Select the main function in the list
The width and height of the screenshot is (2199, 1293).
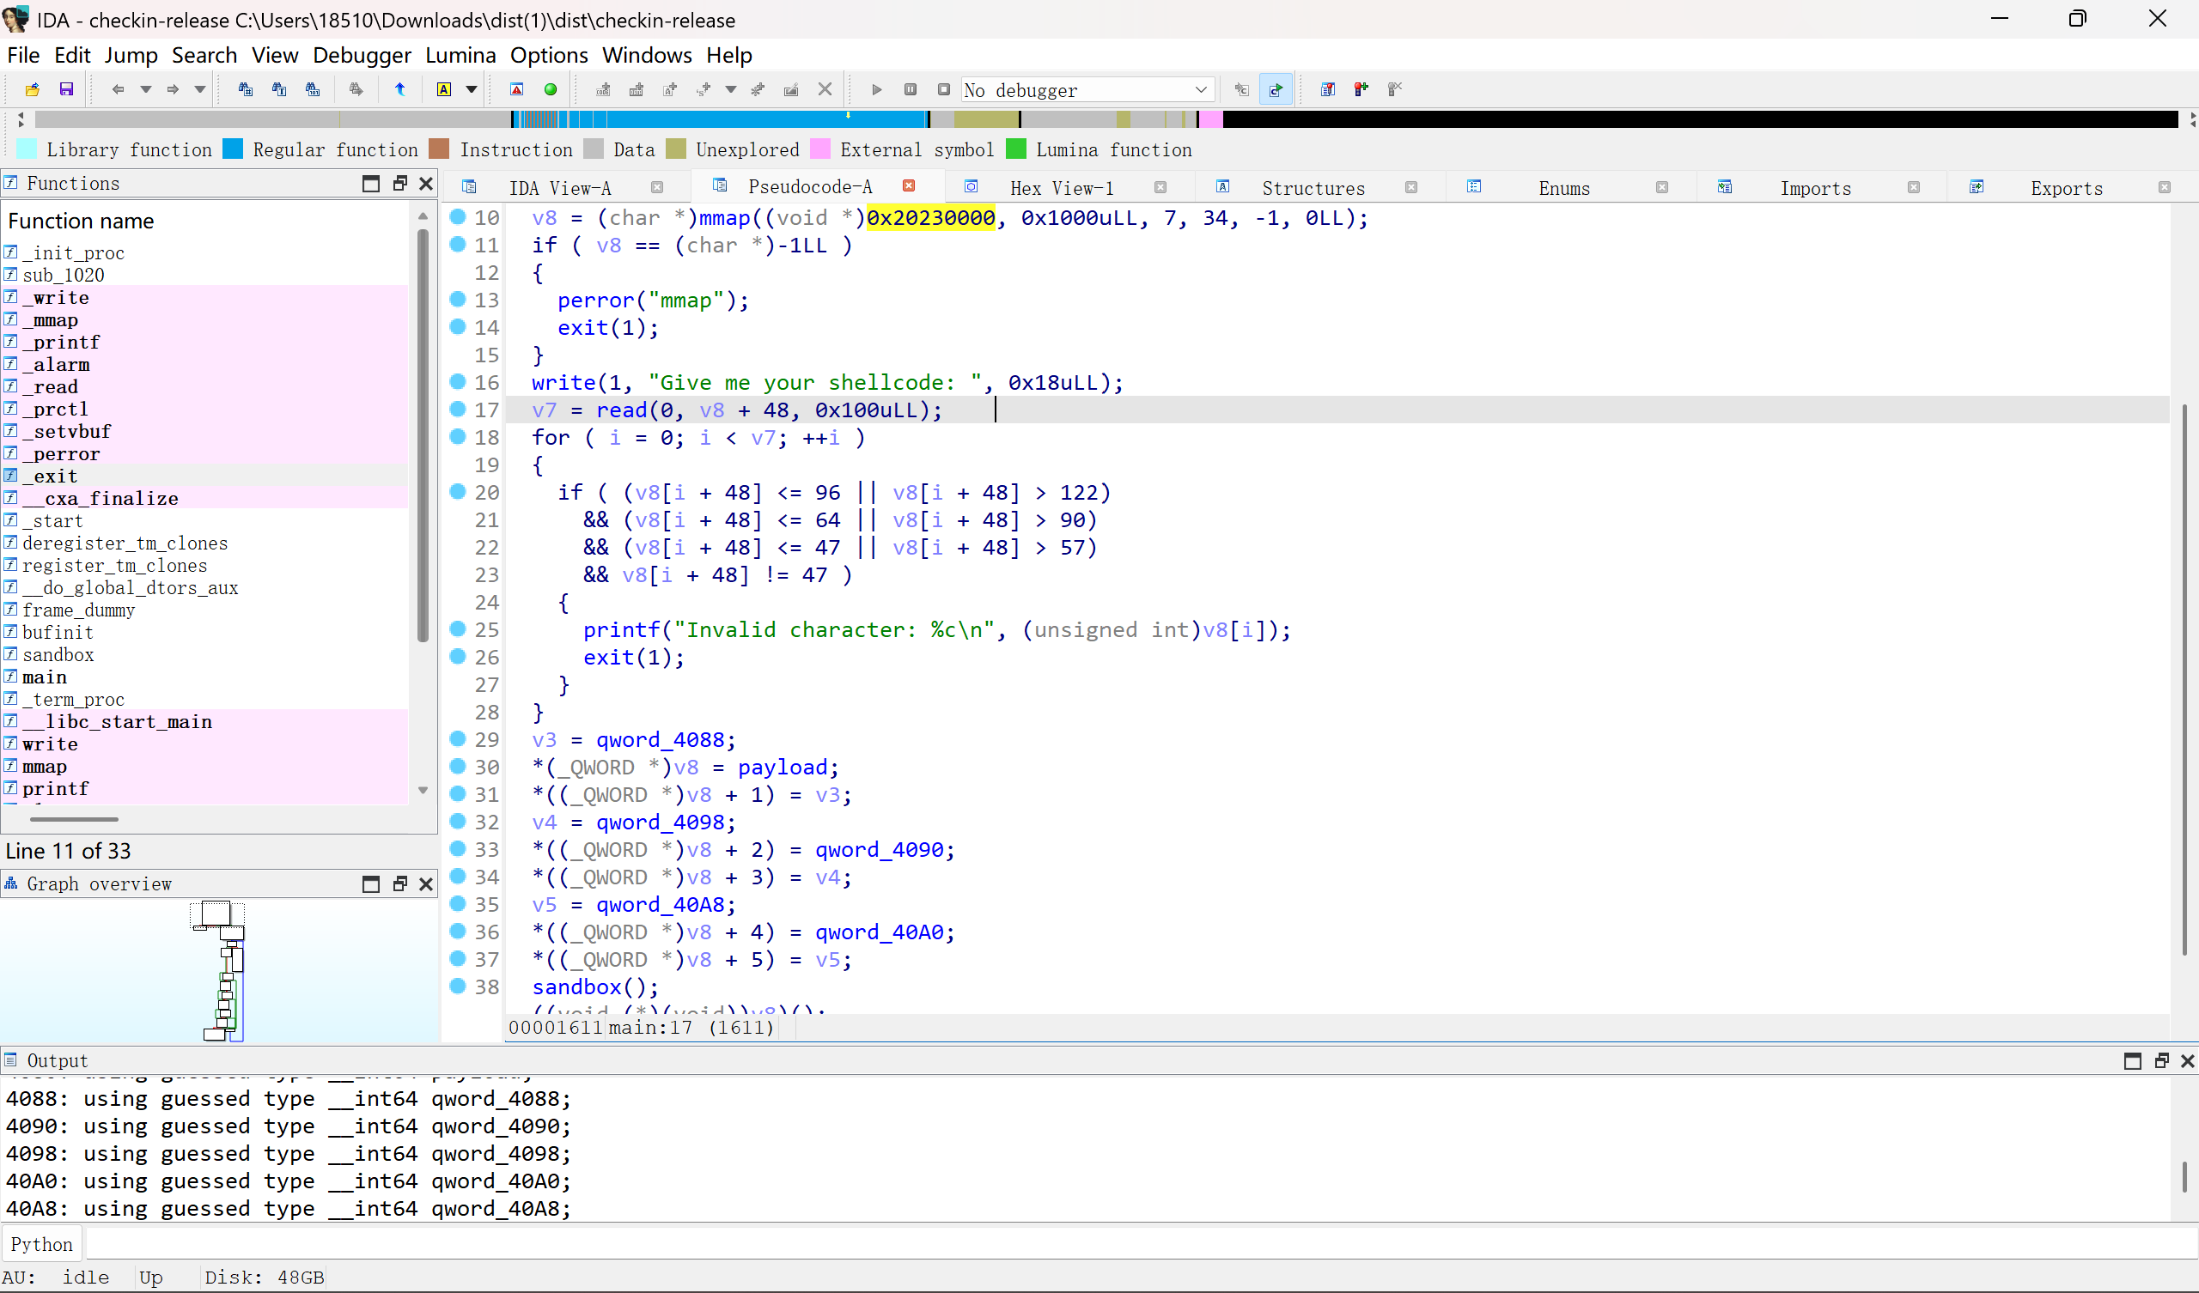pyautogui.click(x=45, y=677)
